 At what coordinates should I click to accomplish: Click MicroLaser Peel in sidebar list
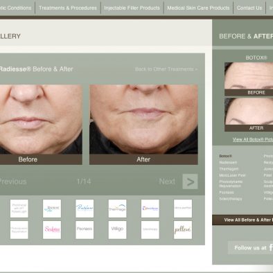[x=232, y=175]
